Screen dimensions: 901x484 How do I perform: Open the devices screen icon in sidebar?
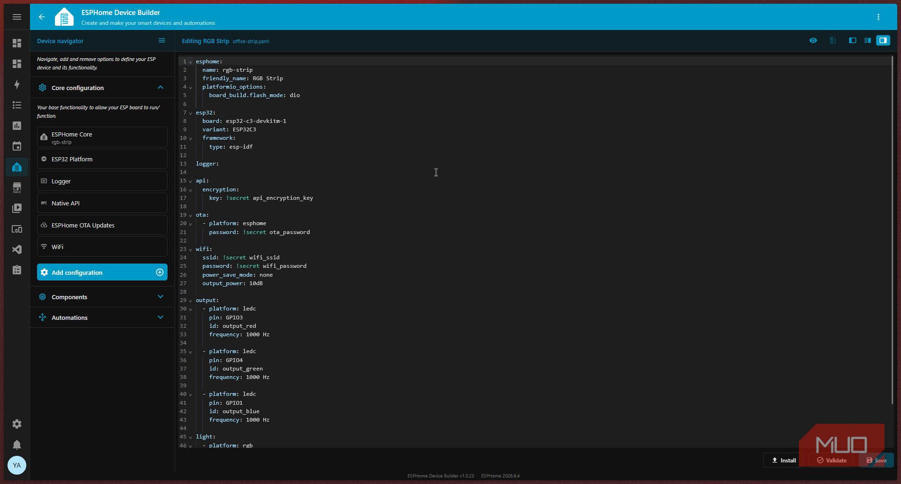[17, 229]
